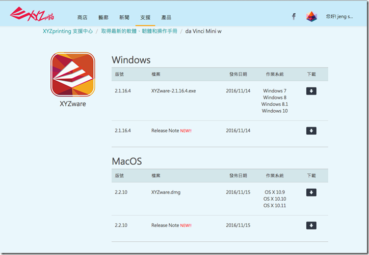
Task: Open 取得最新的軟體、韌體和操作手冊 breadcrumb link
Action: point(139,31)
